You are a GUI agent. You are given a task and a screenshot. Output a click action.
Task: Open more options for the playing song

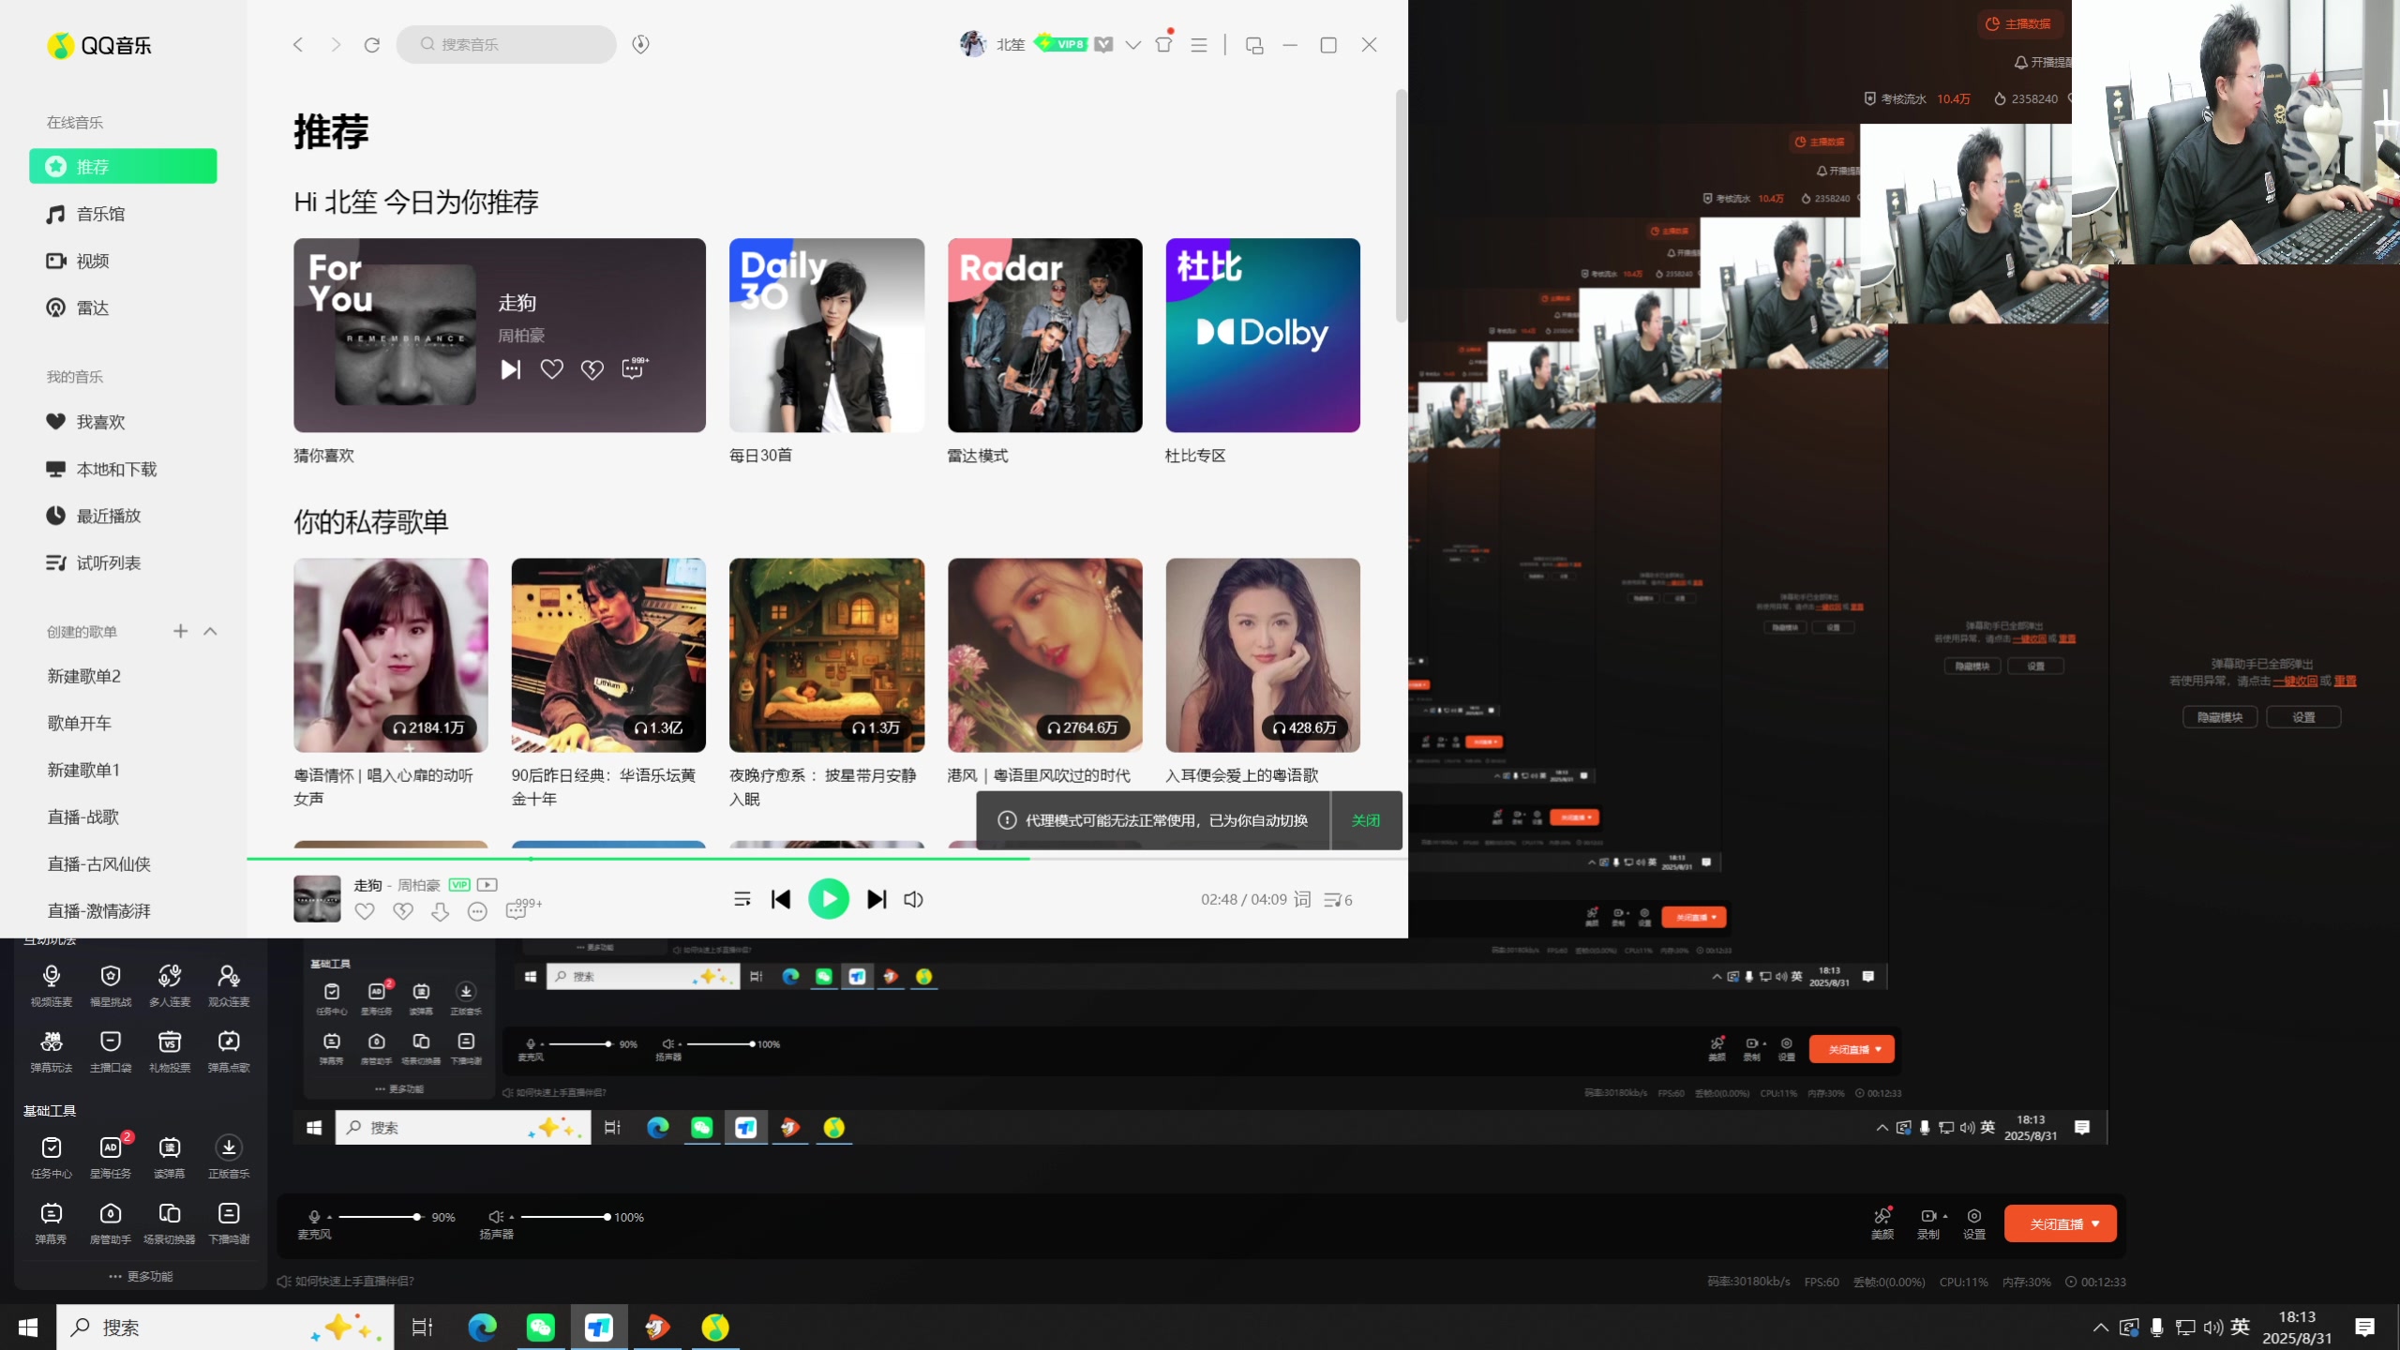(477, 911)
